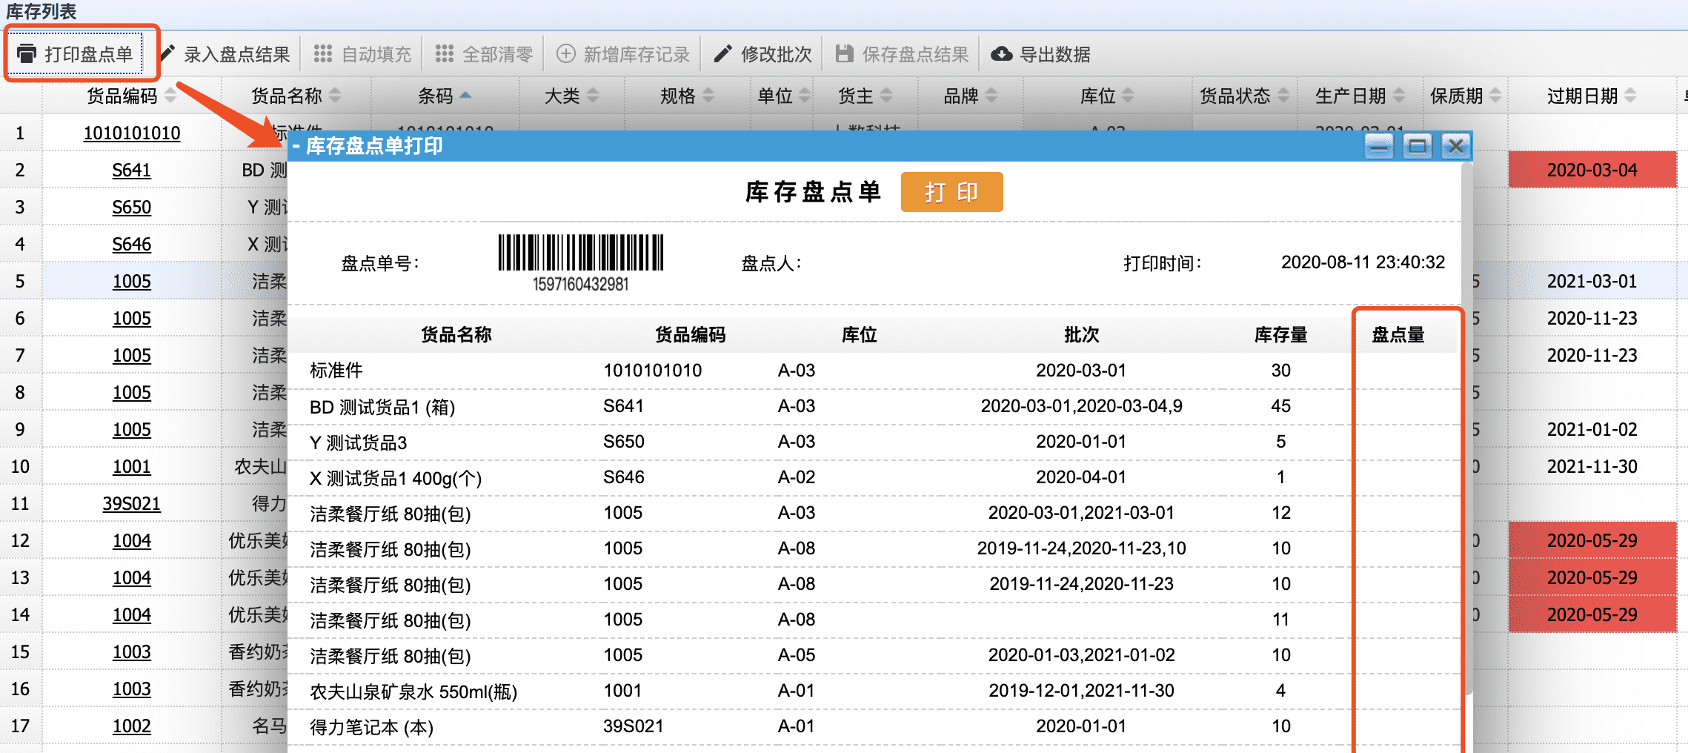Sort by 库位 column arrows
Image resolution: width=1688 pixels, height=753 pixels.
click(x=1128, y=96)
